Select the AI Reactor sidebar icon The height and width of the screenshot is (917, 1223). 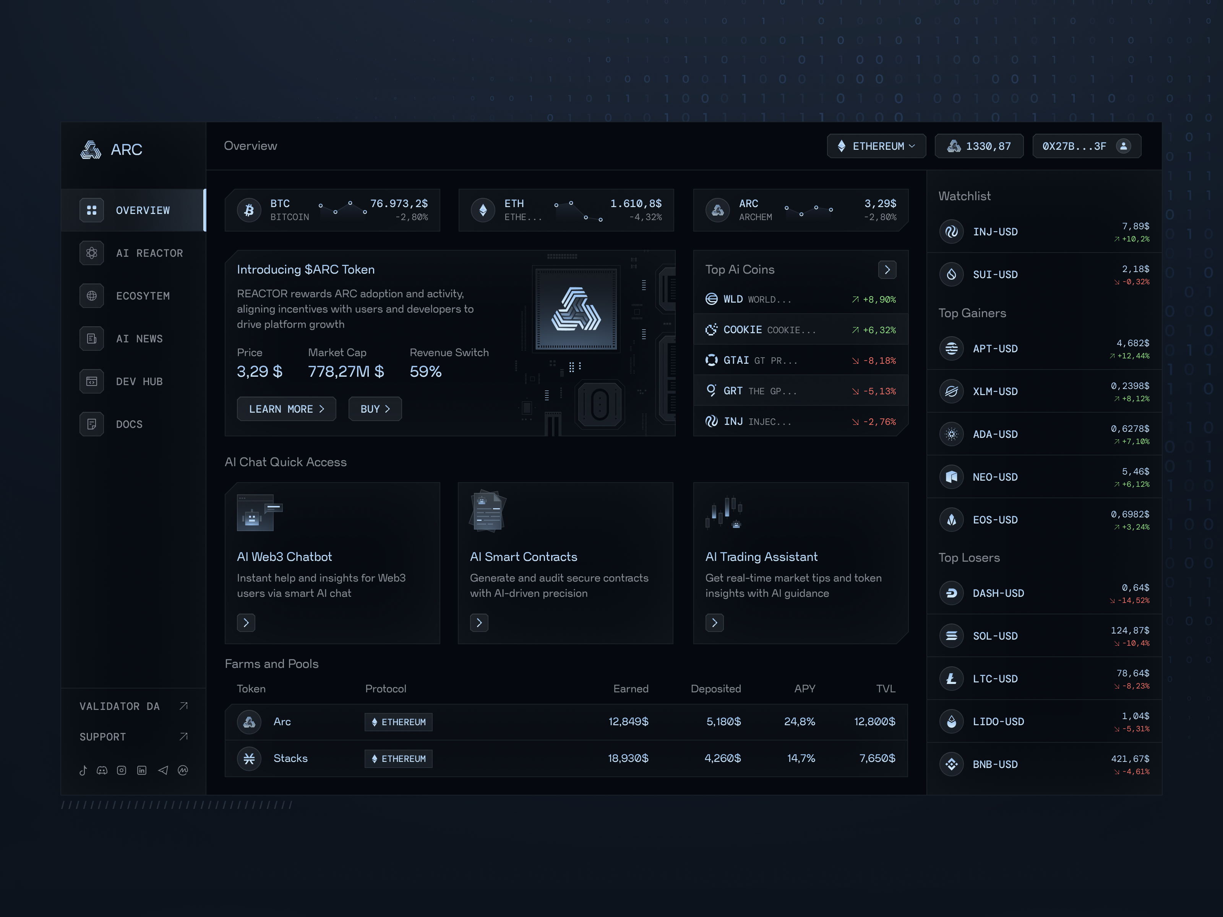(x=91, y=253)
